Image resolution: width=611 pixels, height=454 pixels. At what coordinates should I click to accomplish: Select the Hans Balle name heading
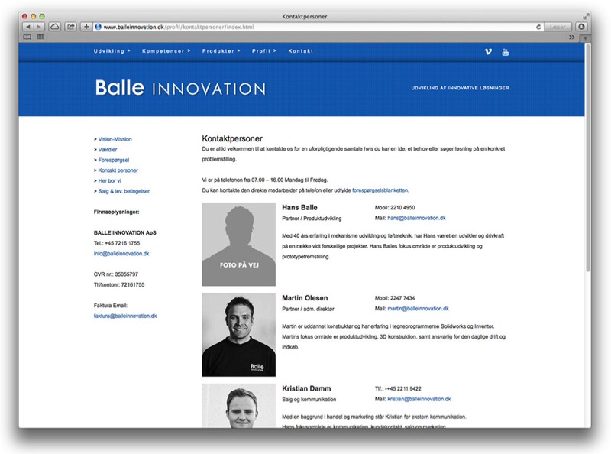299,207
